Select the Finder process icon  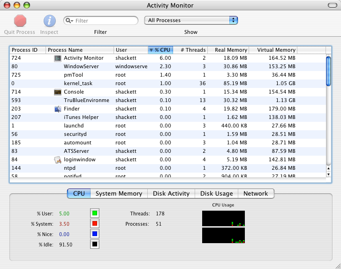tap(58, 109)
